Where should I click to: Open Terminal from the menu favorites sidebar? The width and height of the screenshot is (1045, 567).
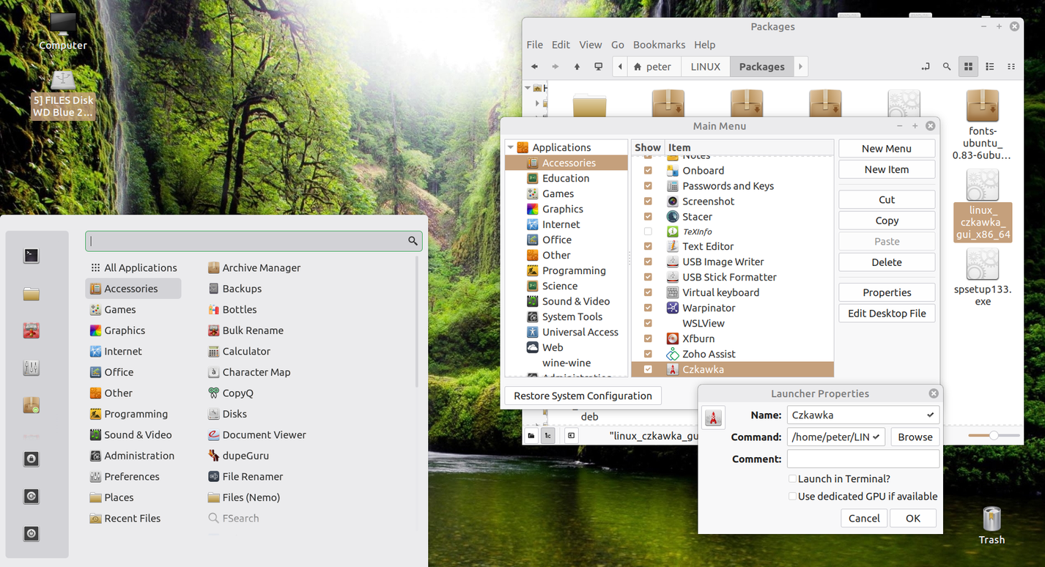[x=31, y=256]
